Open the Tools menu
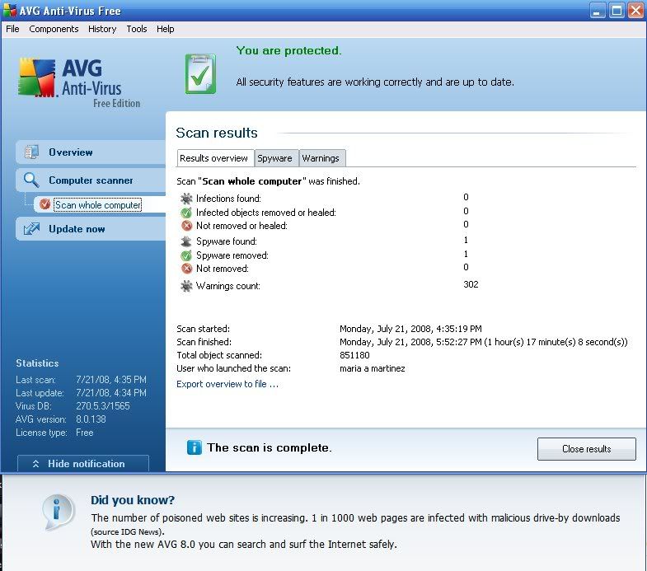The image size is (647, 571). 137,29
